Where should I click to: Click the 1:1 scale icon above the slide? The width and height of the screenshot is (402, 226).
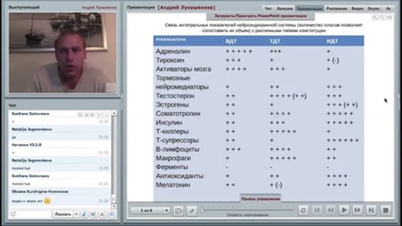(389, 18)
